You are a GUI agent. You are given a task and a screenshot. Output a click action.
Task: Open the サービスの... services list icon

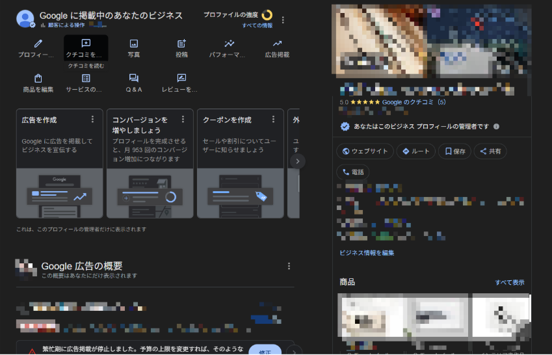click(x=86, y=78)
